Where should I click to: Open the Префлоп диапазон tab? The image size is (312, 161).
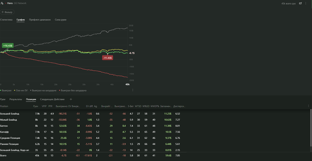coord(40,20)
